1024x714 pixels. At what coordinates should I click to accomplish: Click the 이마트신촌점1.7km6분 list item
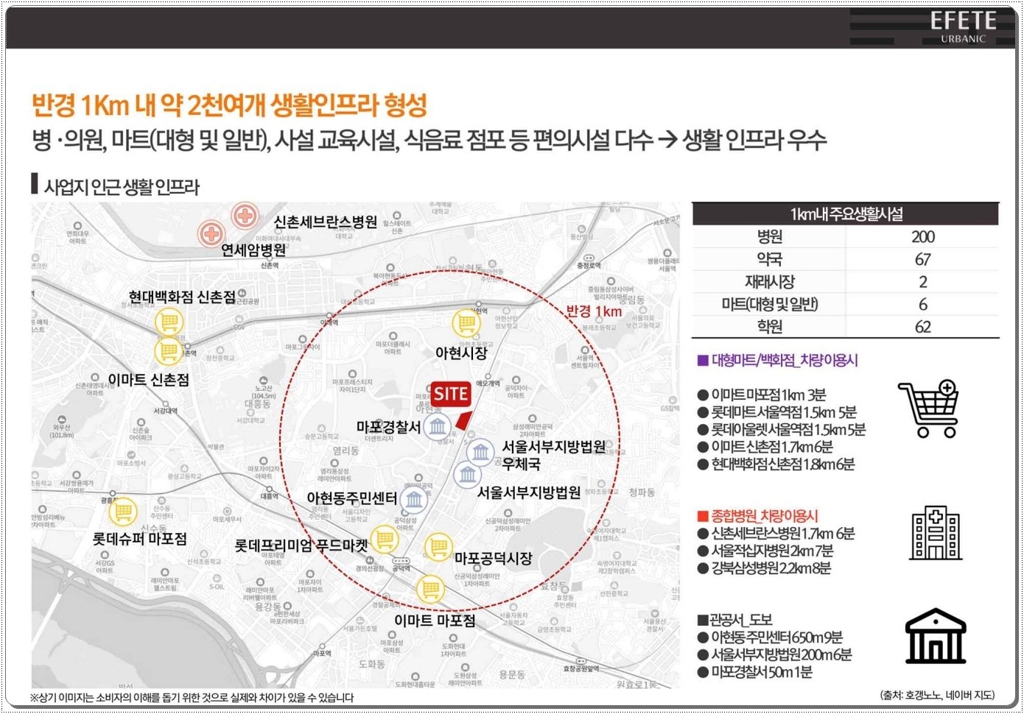765,447
